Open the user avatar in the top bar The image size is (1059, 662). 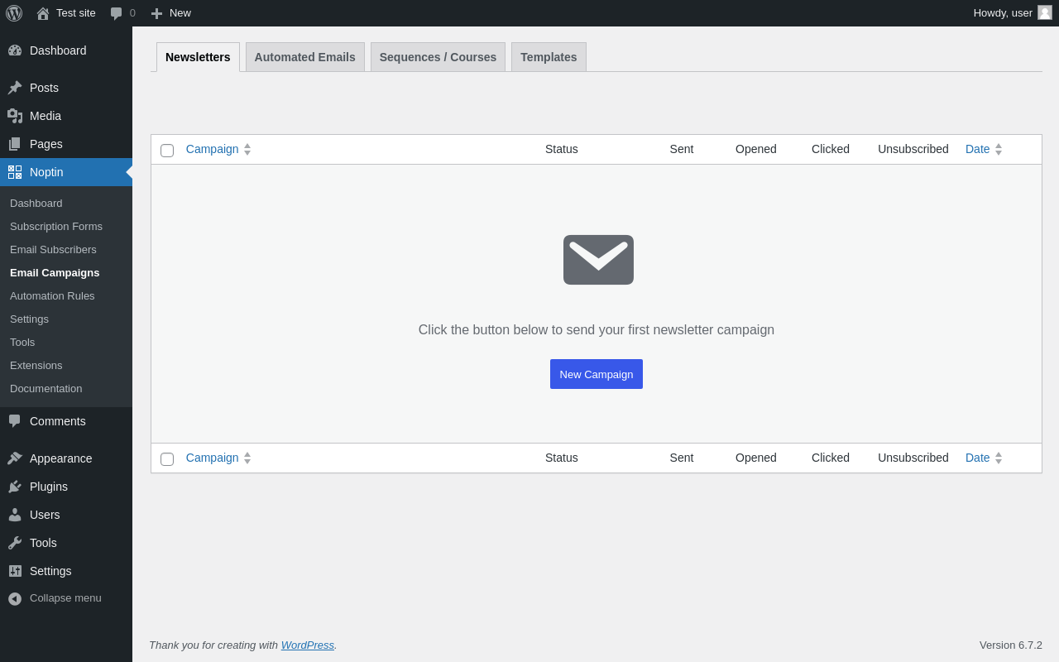coord(1045,12)
